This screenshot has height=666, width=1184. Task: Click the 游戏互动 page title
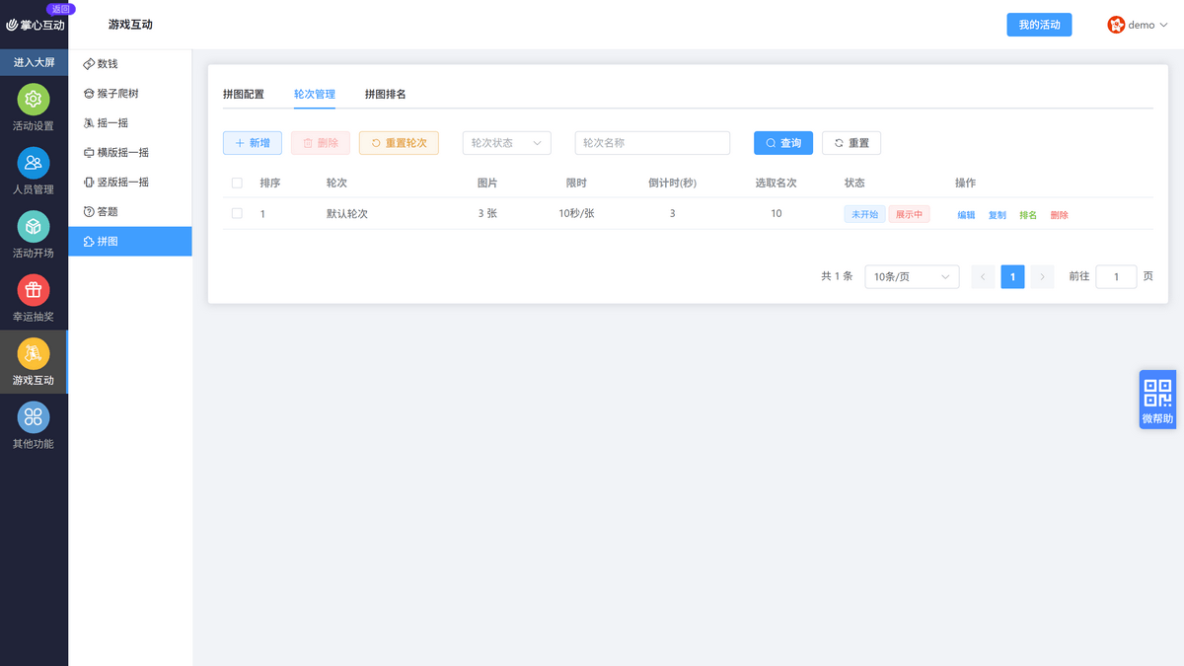pyautogui.click(x=130, y=25)
